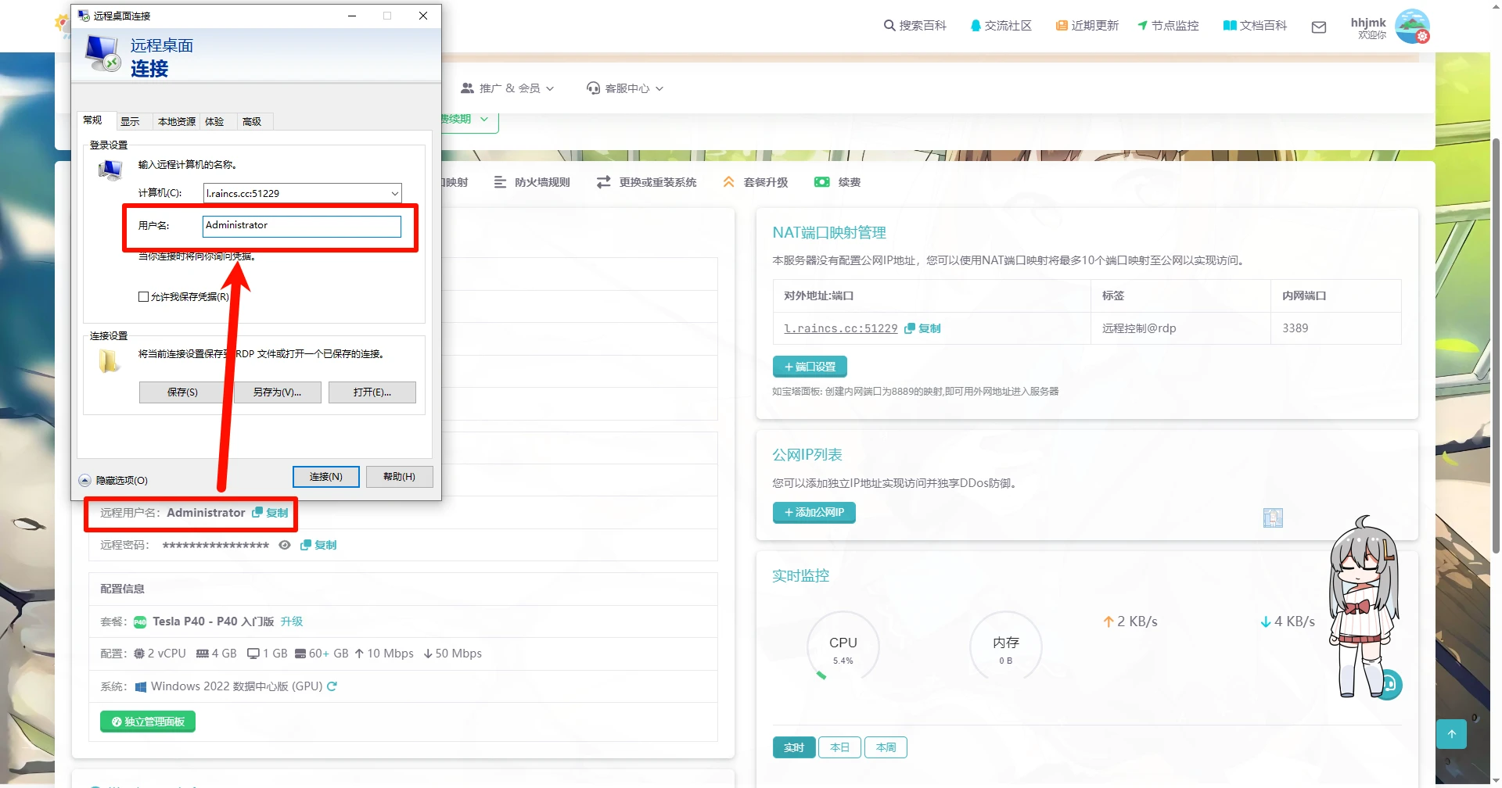Enable the allow save credentials checkbox
Screen dimensions: 1502x788
tap(144, 297)
